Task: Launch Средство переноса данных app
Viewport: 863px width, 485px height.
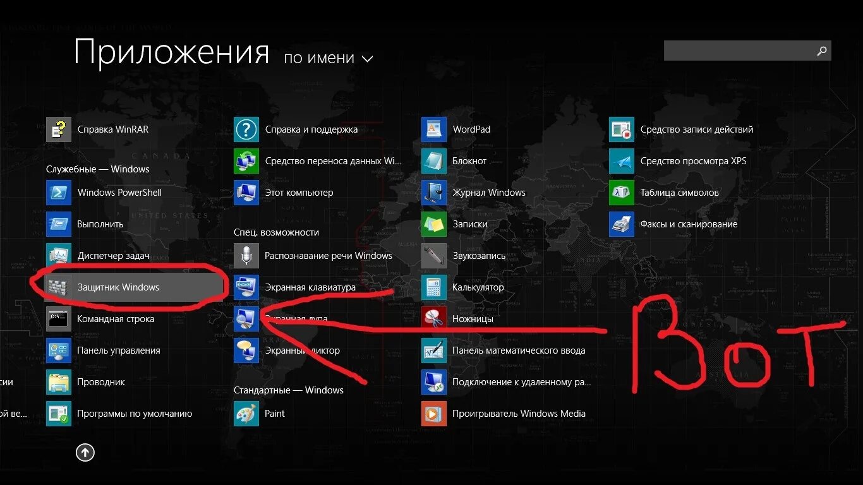Action: [317, 161]
